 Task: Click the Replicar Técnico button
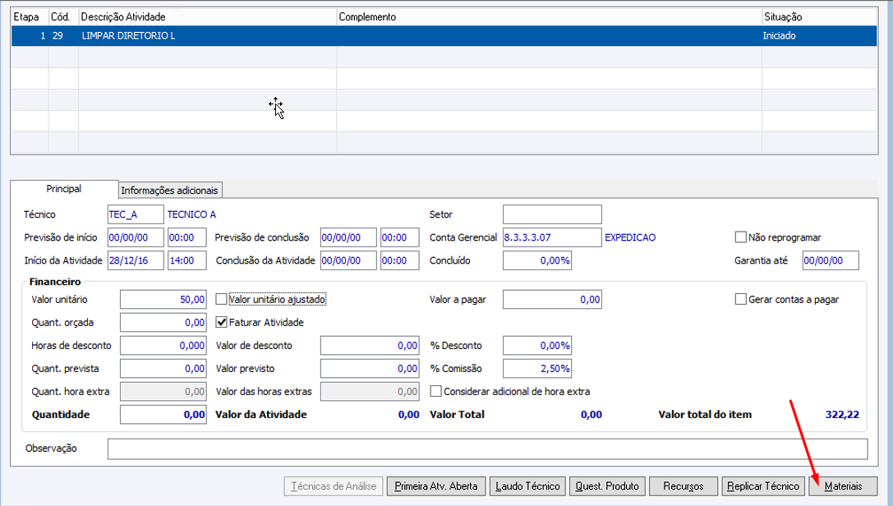(x=763, y=486)
